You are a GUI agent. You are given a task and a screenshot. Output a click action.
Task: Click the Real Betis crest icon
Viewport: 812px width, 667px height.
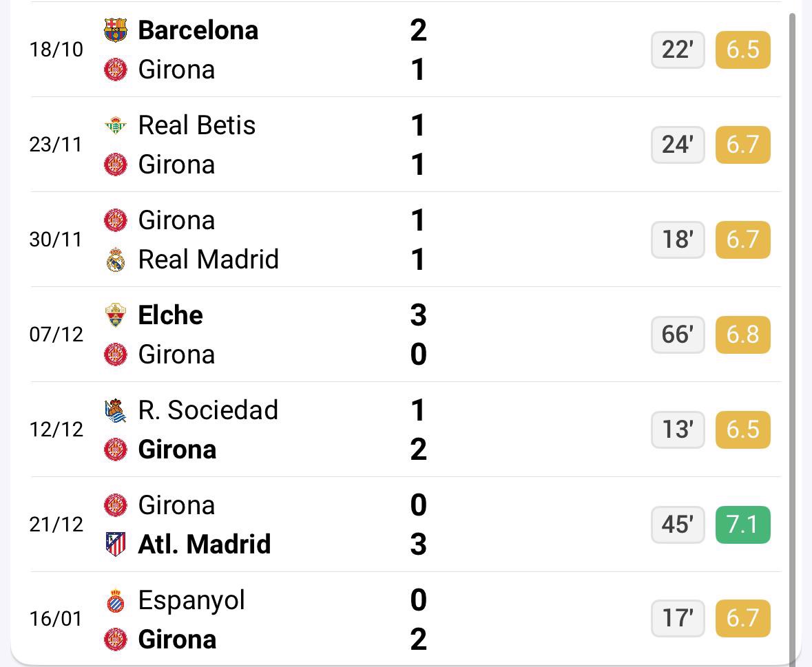(x=115, y=125)
